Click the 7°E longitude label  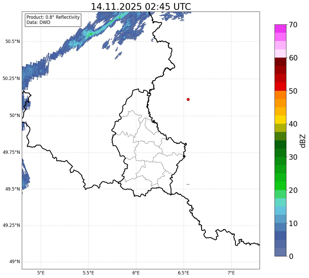coord(231,273)
